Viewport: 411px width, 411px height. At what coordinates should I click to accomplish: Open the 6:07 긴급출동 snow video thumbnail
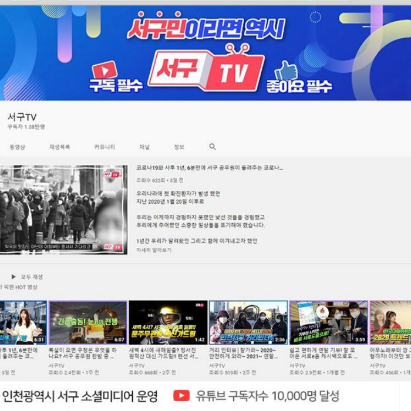click(87, 322)
